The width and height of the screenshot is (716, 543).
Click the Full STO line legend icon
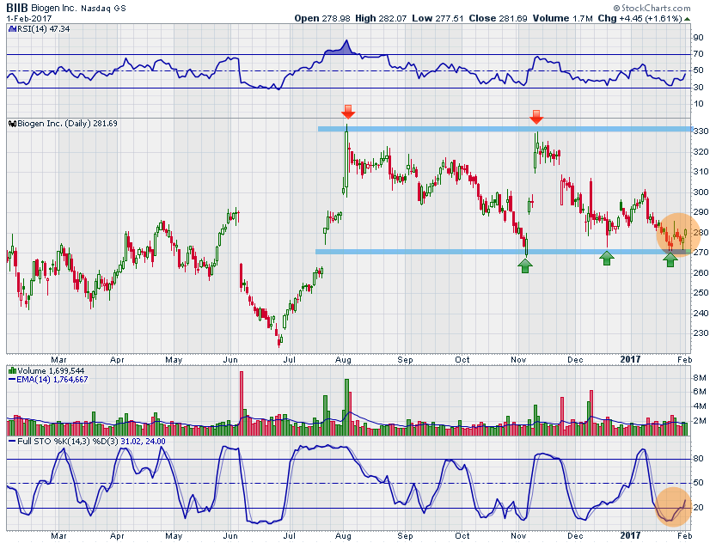point(12,442)
